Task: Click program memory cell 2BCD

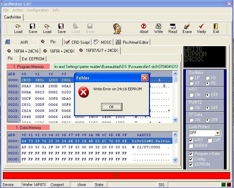Action: [26, 80]
